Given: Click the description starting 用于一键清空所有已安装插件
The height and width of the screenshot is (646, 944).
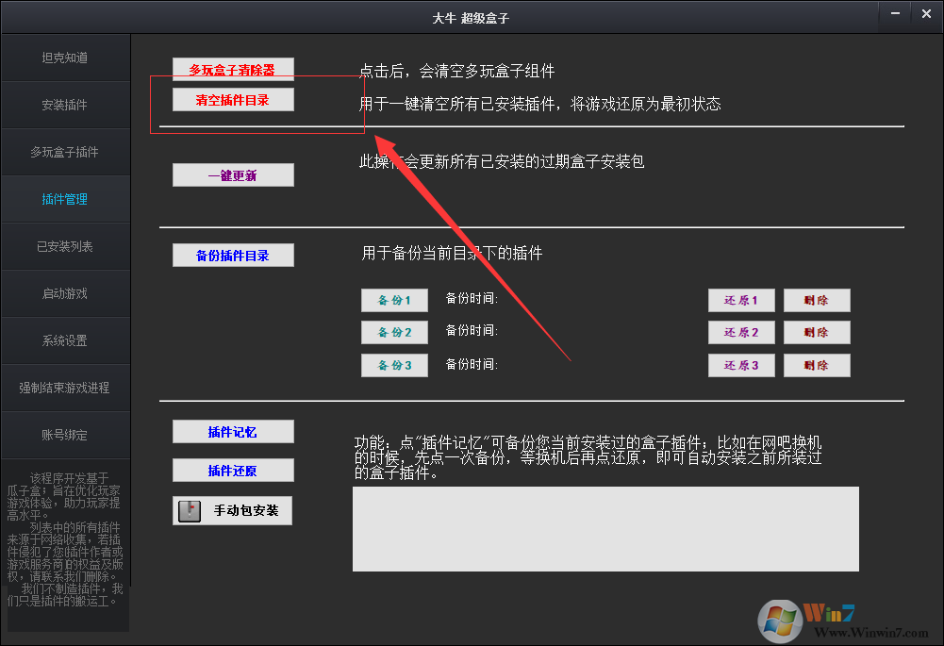Looking at the screenshot, I should (x=540, y=104).
